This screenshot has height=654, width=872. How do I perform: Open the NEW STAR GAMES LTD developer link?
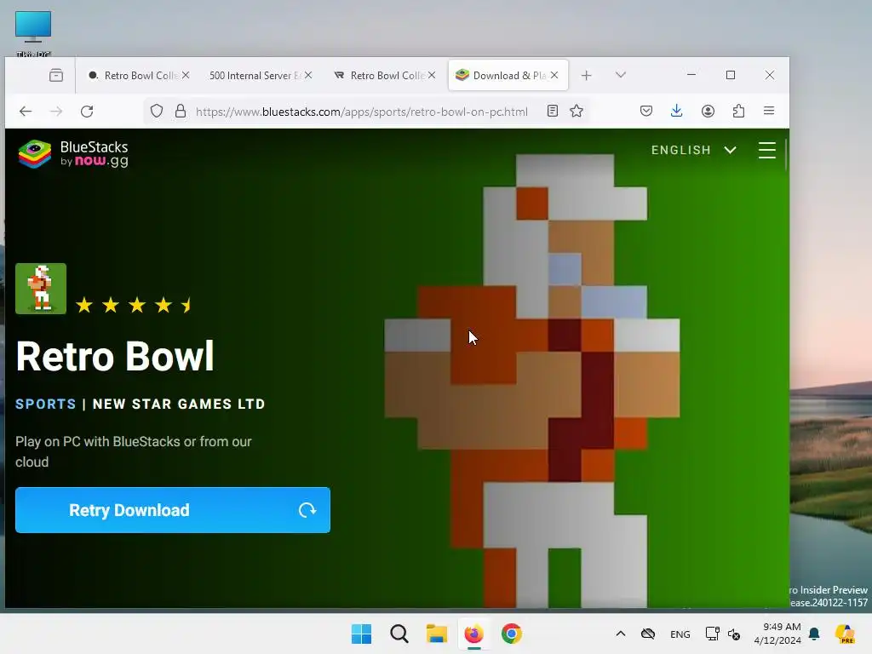179,404
